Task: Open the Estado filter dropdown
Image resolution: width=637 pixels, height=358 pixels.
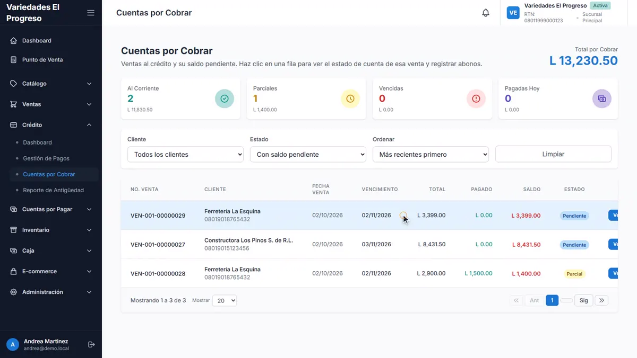Action: click(x=308, y=154)
